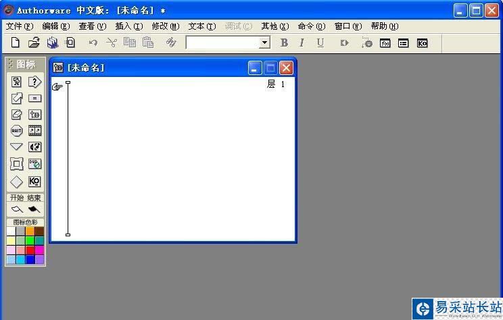Click the Undo toolbar icon
The width and height of the screenshot is (503, 320).
pos(93,43)
